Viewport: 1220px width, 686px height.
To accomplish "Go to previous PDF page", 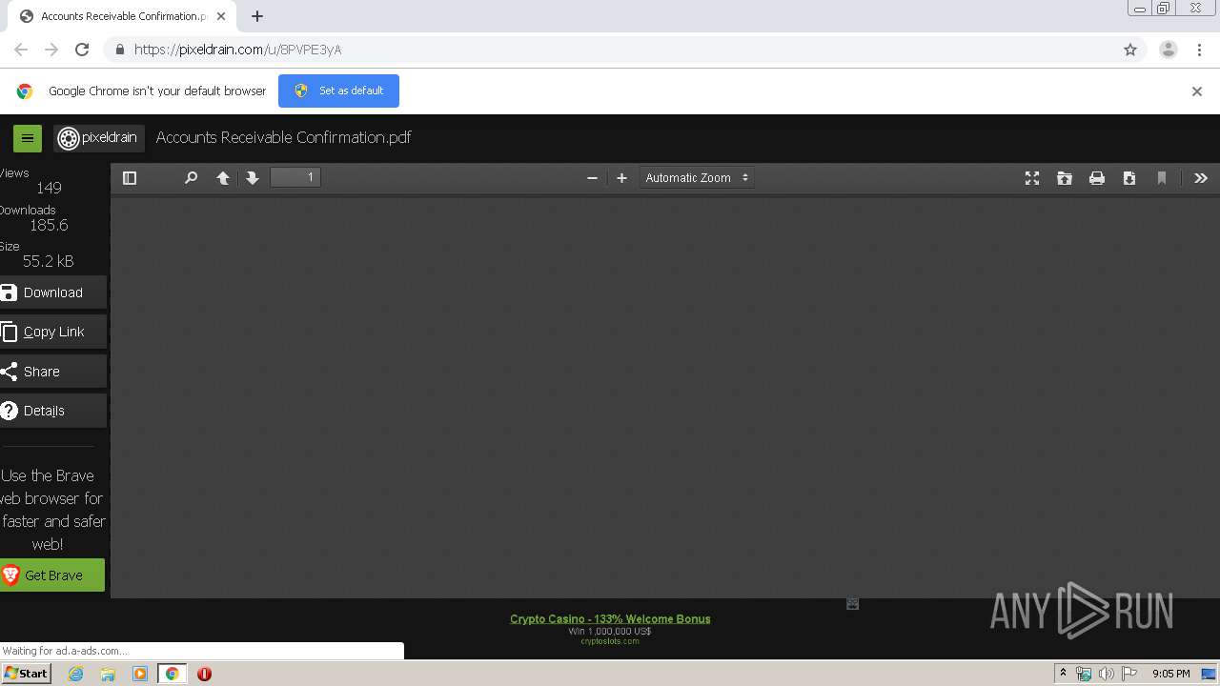I will [222, 178].
